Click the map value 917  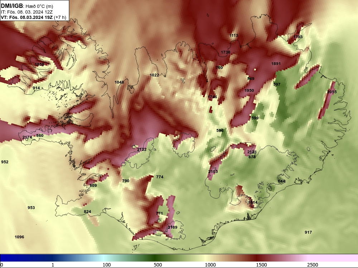(x=308, y=232)
